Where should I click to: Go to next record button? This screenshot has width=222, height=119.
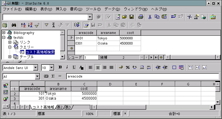pyautogui.click(x=151, y=57)
